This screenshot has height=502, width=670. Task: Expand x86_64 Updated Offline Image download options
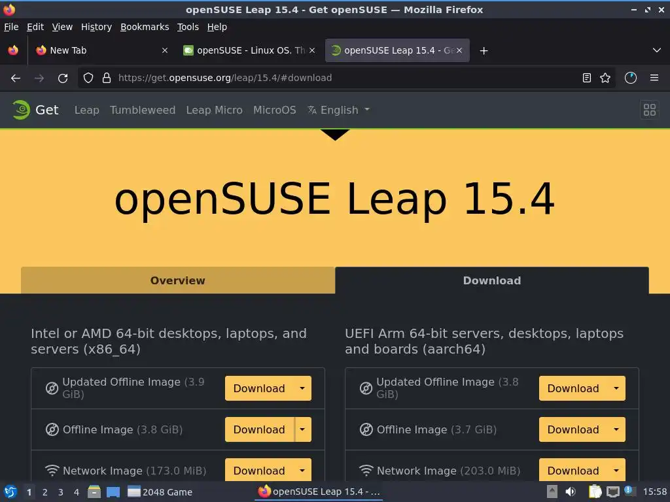point(302,388)
